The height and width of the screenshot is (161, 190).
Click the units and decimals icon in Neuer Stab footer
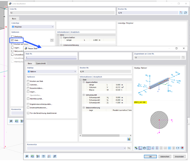coord(32,156)
